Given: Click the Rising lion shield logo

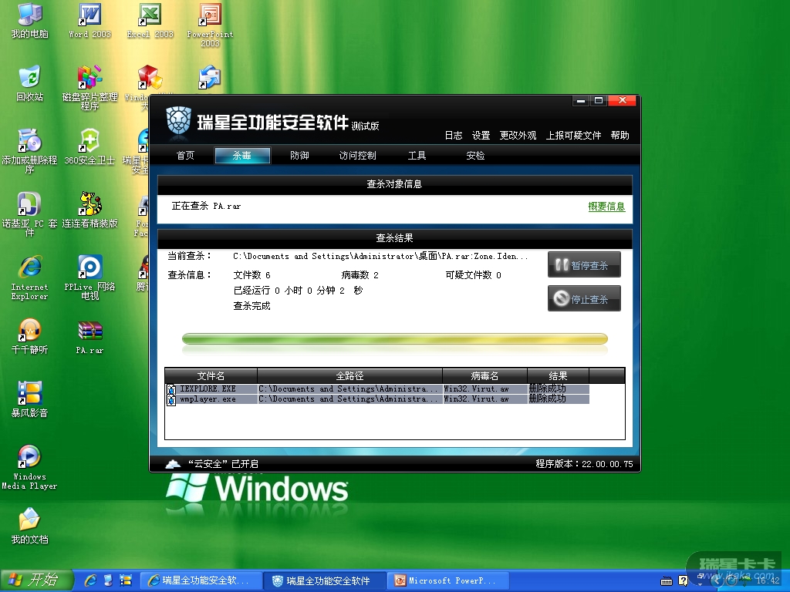Looking at the screenshot, I should point(178,121).
